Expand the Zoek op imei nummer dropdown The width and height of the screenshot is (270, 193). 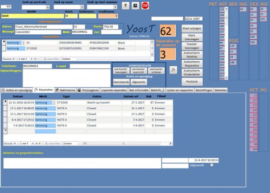click(115, 7)
